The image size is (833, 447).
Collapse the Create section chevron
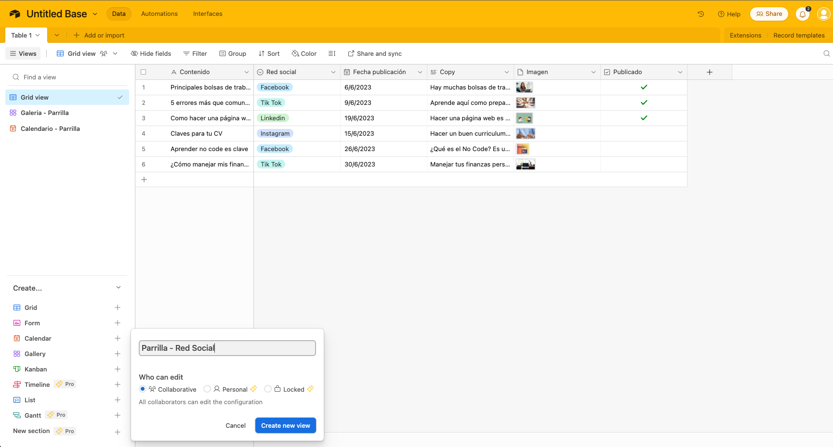point(119,288)
